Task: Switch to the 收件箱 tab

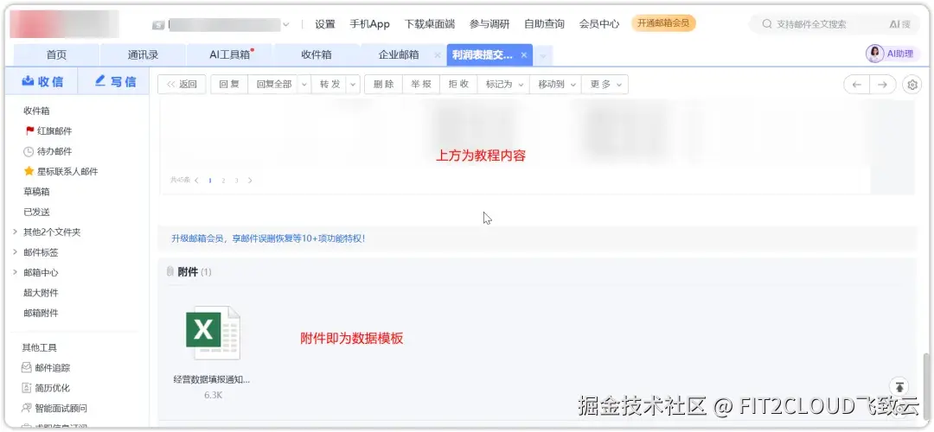Action: tap(317, 54)
